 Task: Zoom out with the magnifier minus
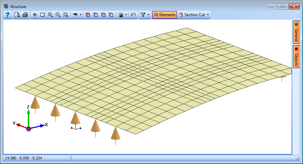58,15
